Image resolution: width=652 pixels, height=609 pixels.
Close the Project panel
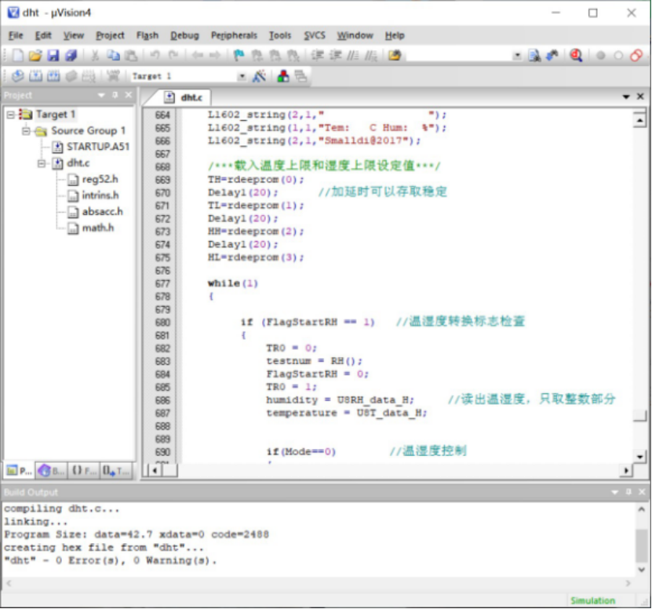pos(129,95)
